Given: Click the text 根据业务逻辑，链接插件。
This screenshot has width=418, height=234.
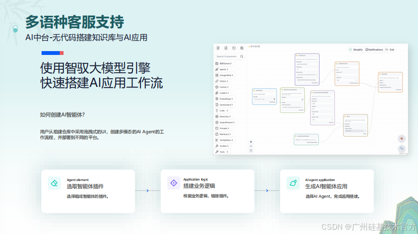Looking at the screenshot, I should point(206,196).
